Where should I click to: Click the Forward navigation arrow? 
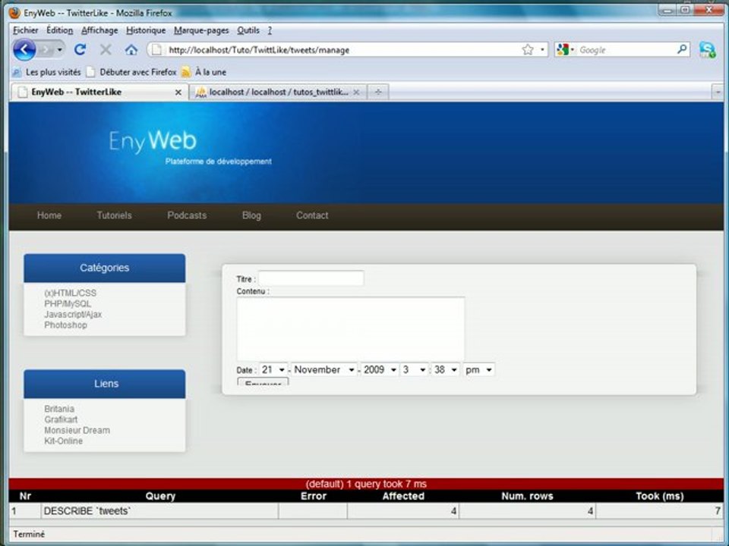[46, 50]
